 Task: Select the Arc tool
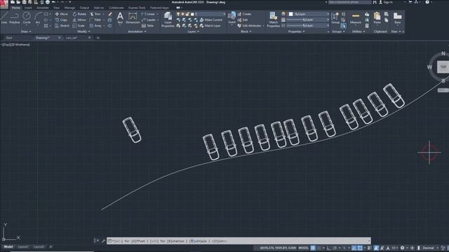[x=38, y=18]
